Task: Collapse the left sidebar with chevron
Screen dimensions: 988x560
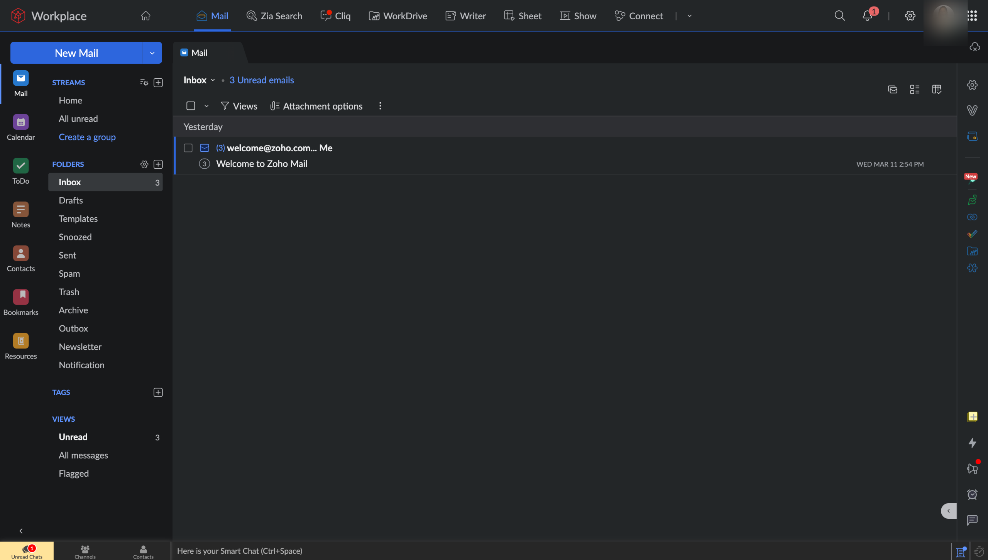Action: click(x=21, y=531)
